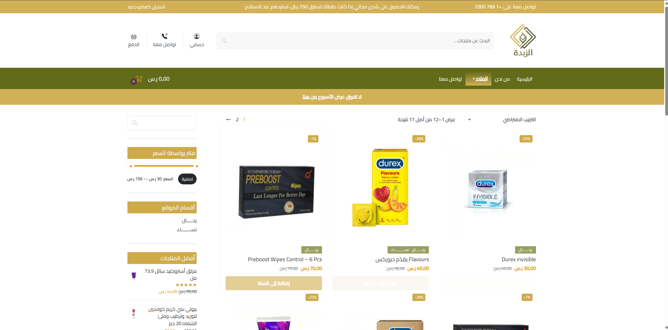
Task: Open the checkout basket icon labeled الدفع
Action: point(134,37)
